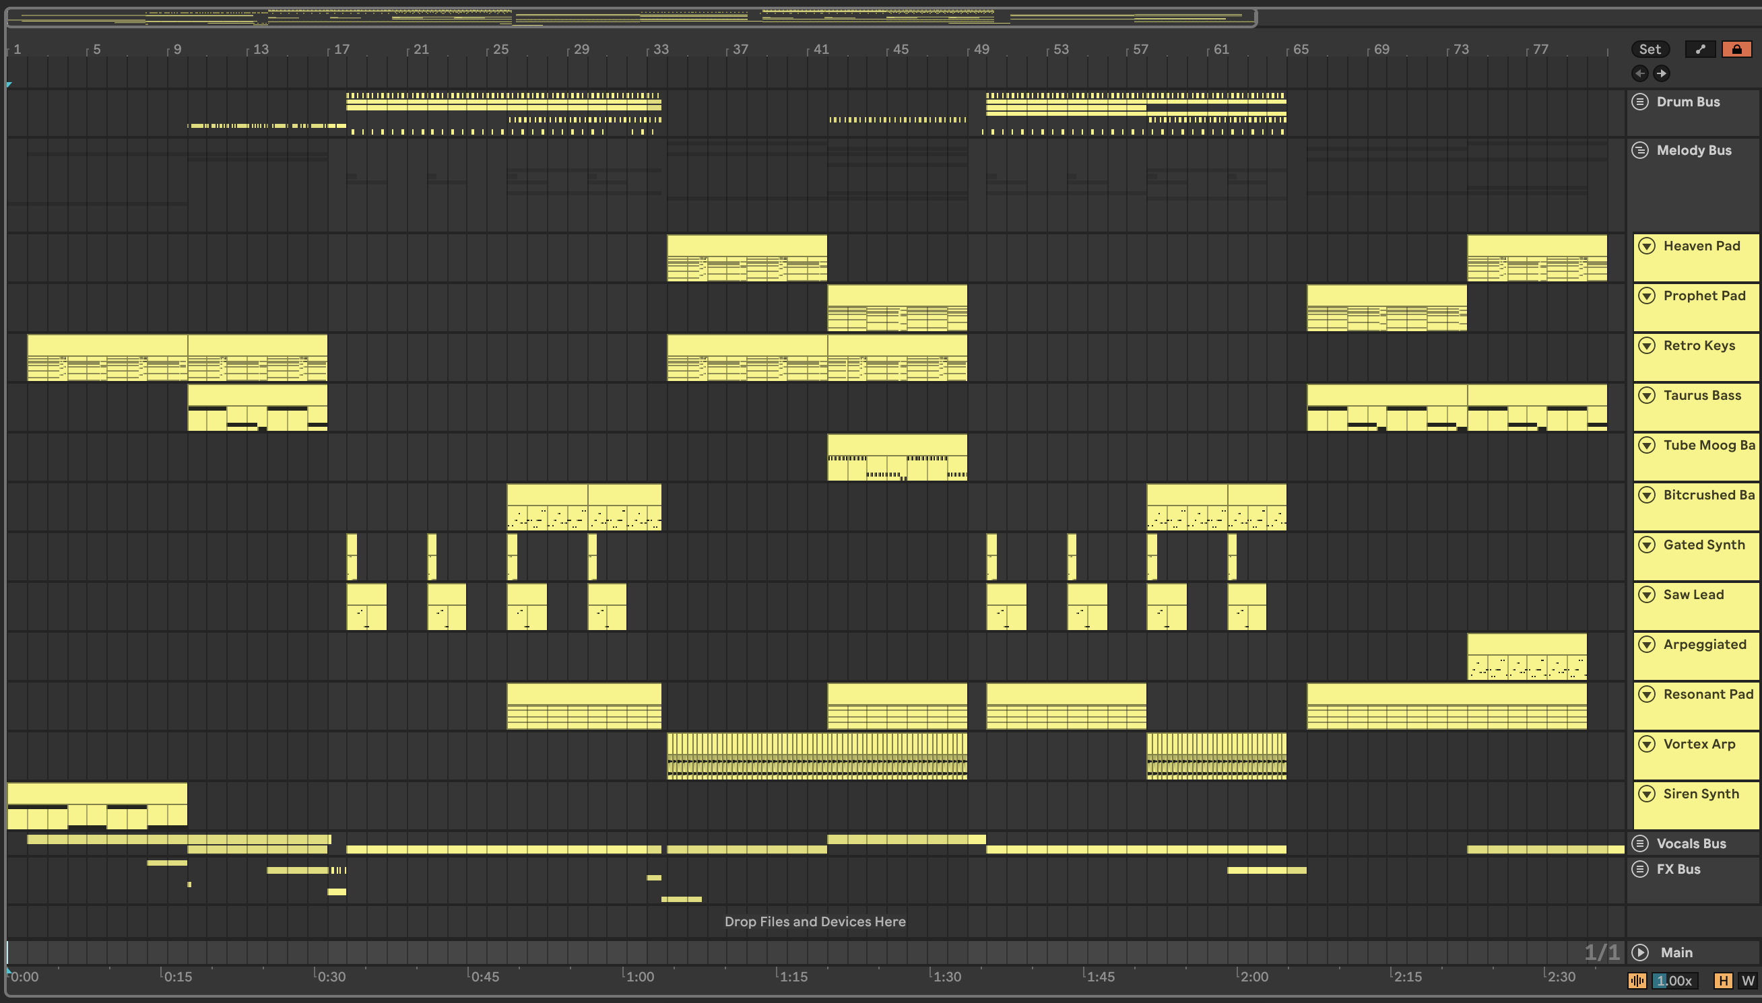Toggle the W optimize width button
The height and width of the screenshot is (1003, 1762).
click(1748, 980)
